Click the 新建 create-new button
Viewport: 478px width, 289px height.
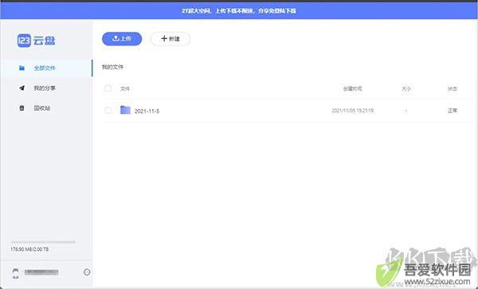click(x=170, y=39)
